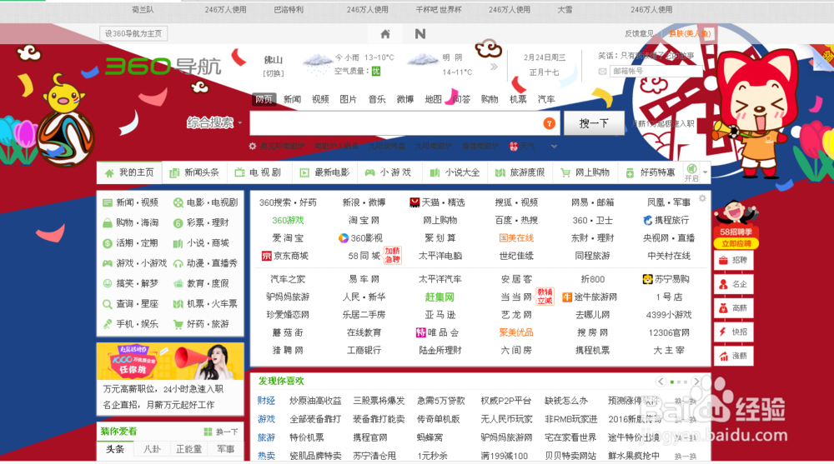Image resolution: width=834 pixels, height=464 pixels.
Task: Open the settings gear beside hot searches
Action: (253, 146)
